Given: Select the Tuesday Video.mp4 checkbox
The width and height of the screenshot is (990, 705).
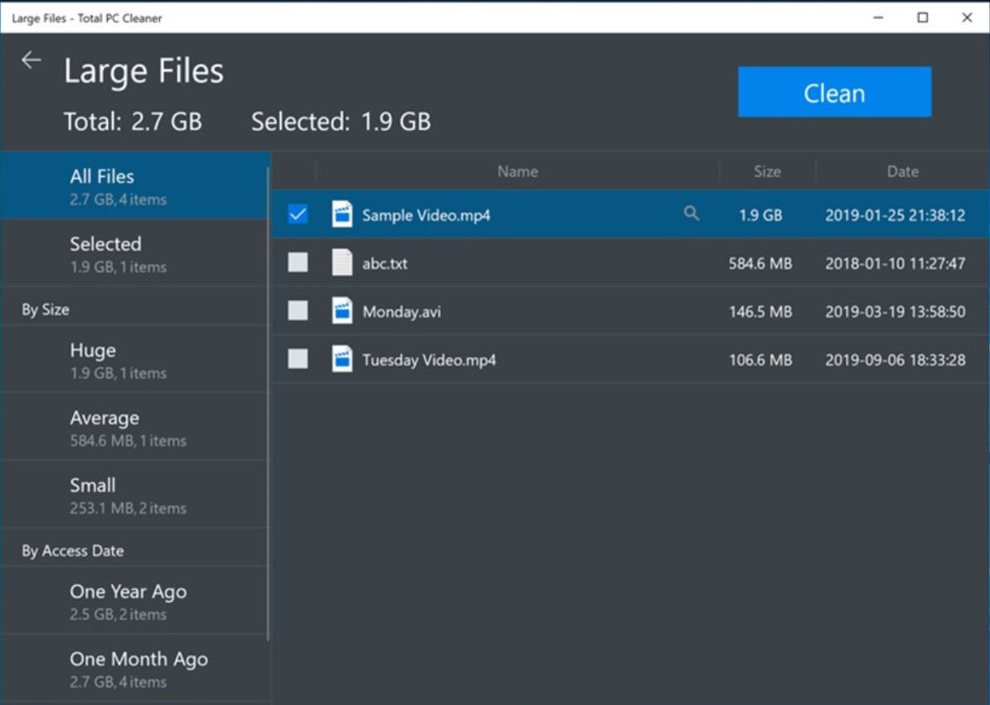Looking at the screenshot, I should tap(298, 360).
